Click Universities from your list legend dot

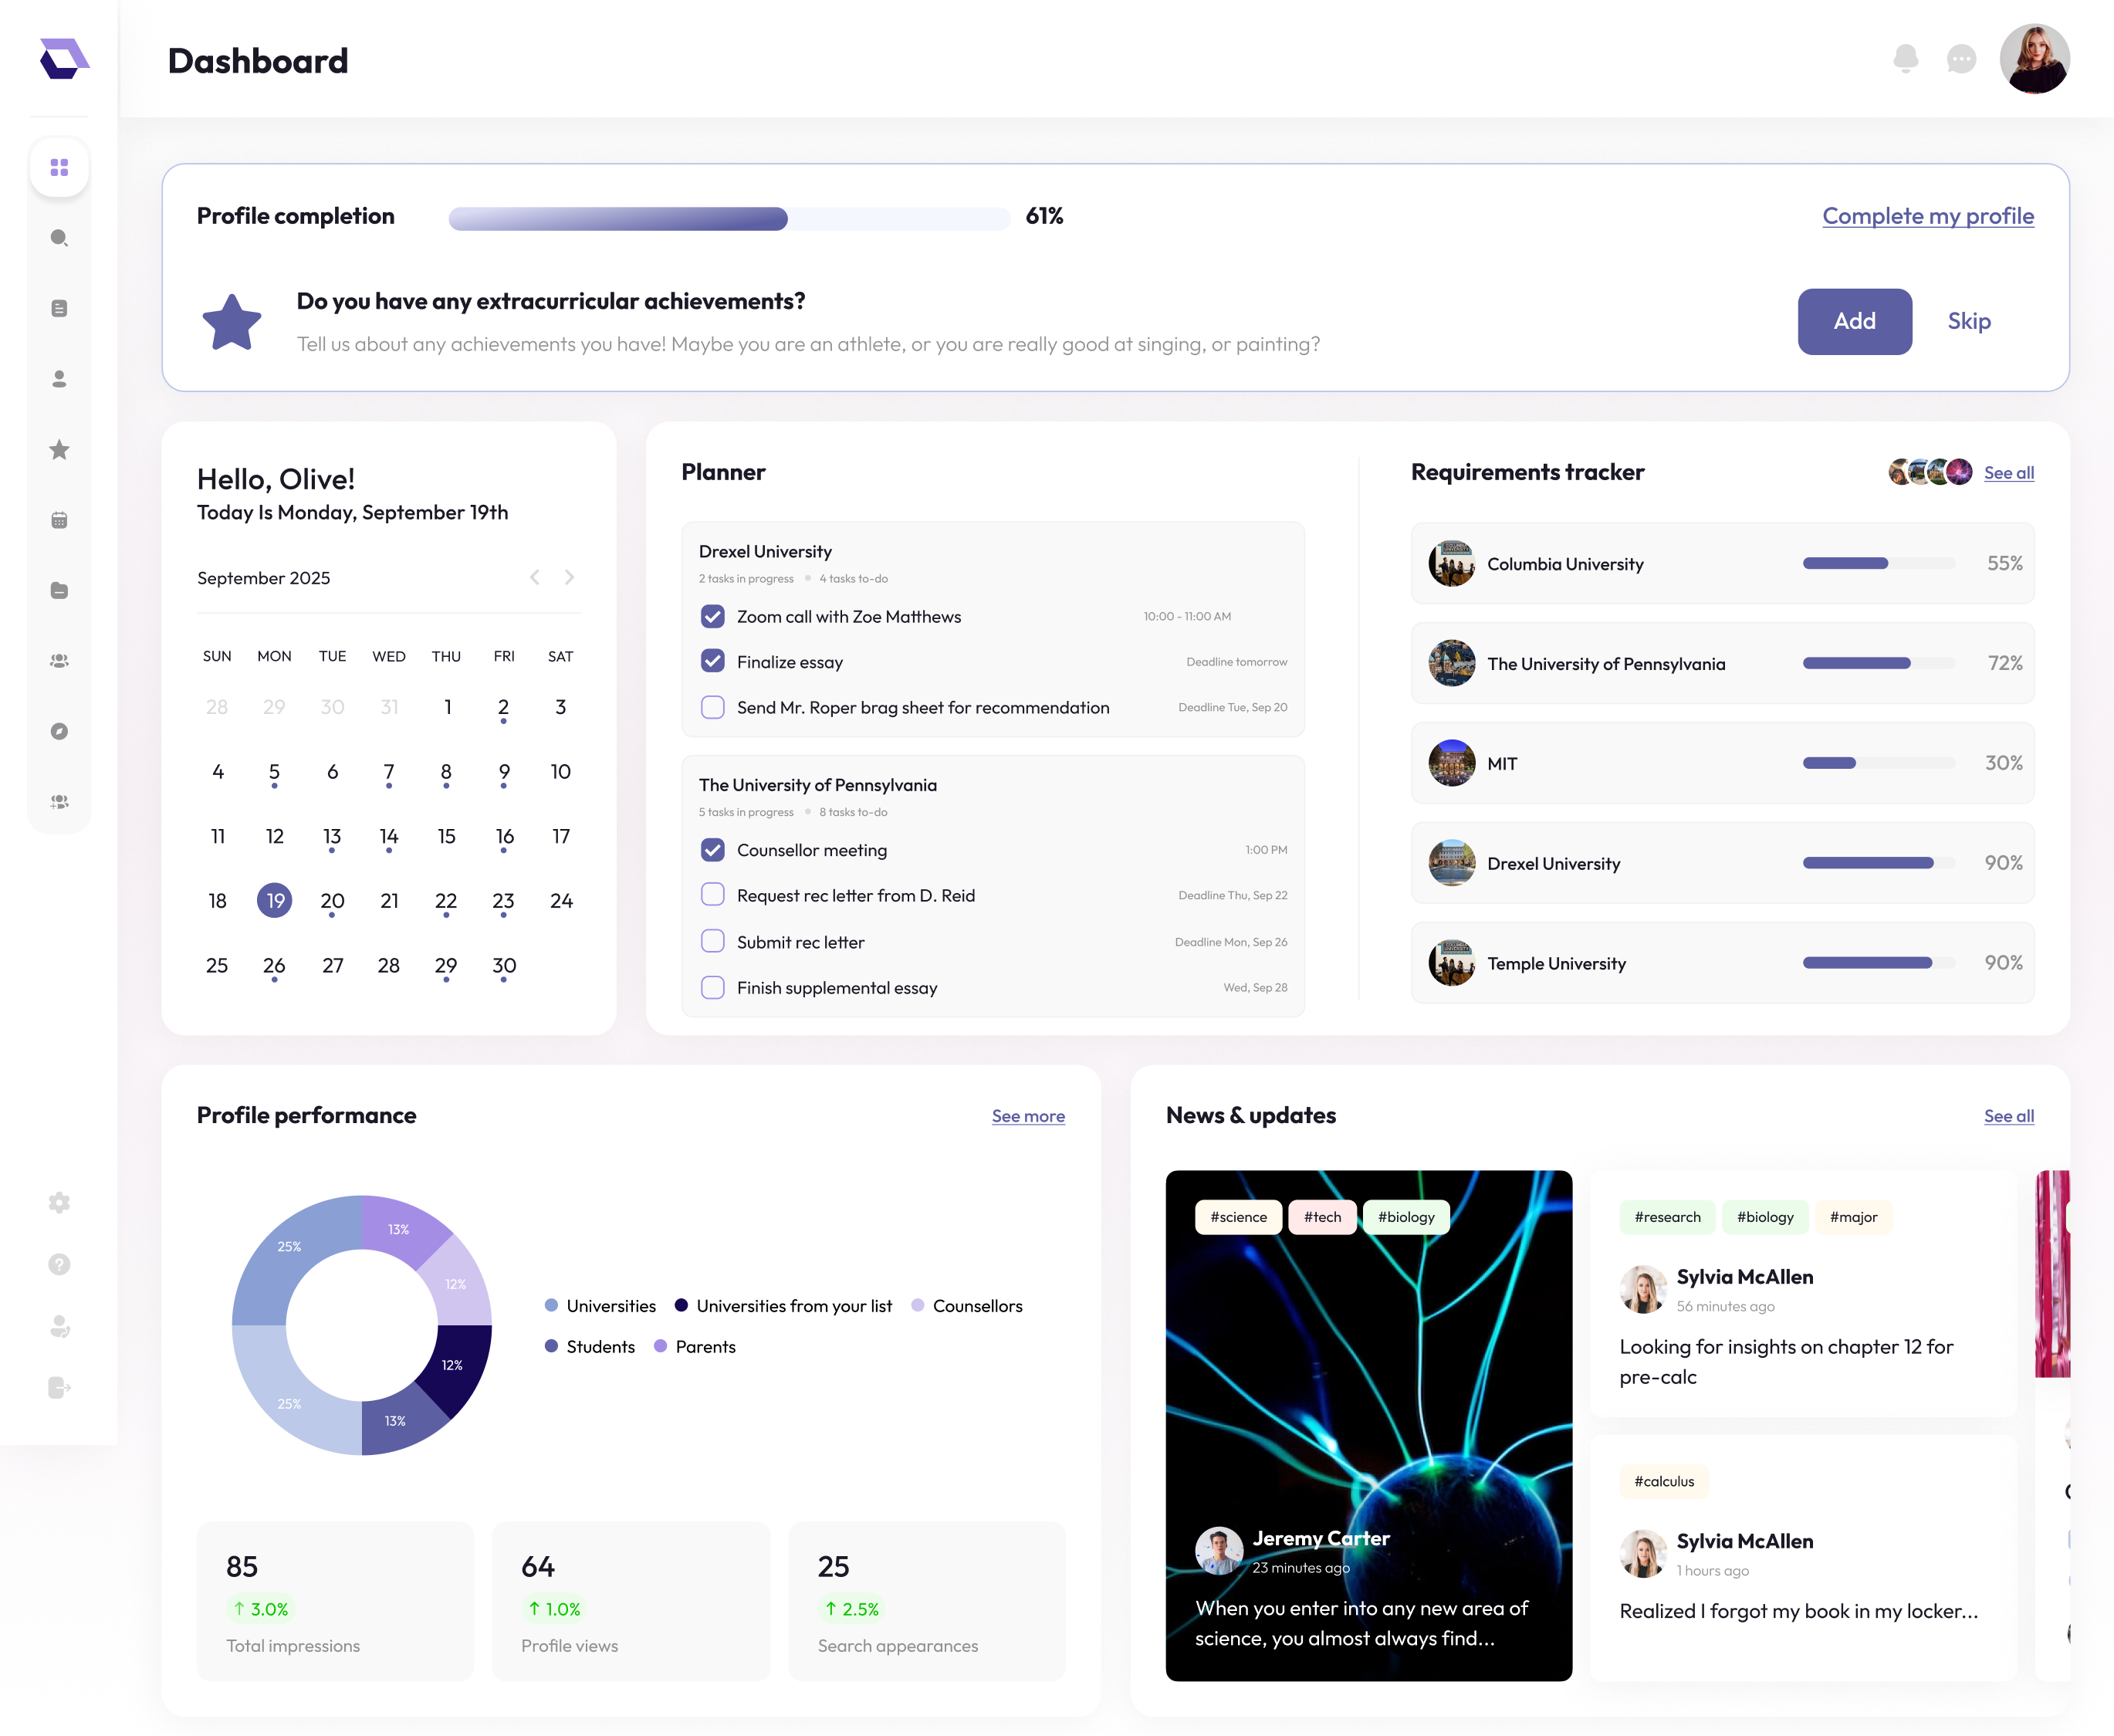coord(681,1305)
